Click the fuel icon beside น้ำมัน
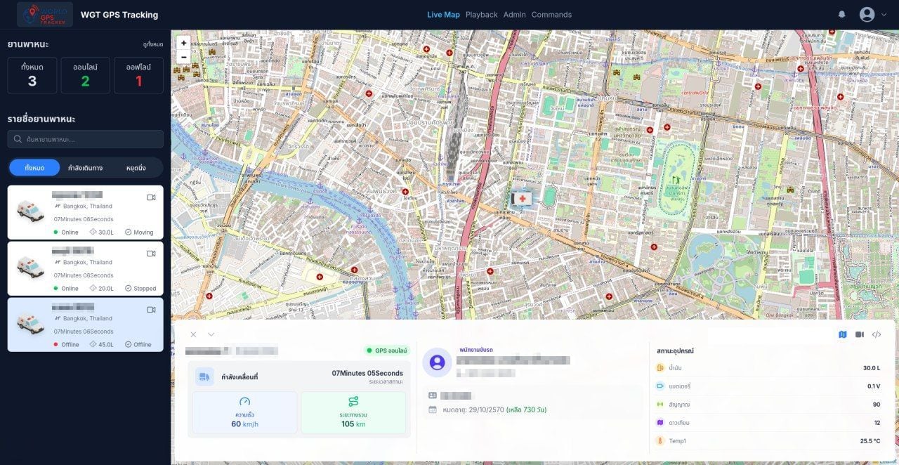 pyautogui.click(x=660, y=367)
